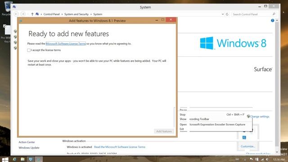Tick the I accept the license terms checkbox

click(x=29, y=50)
